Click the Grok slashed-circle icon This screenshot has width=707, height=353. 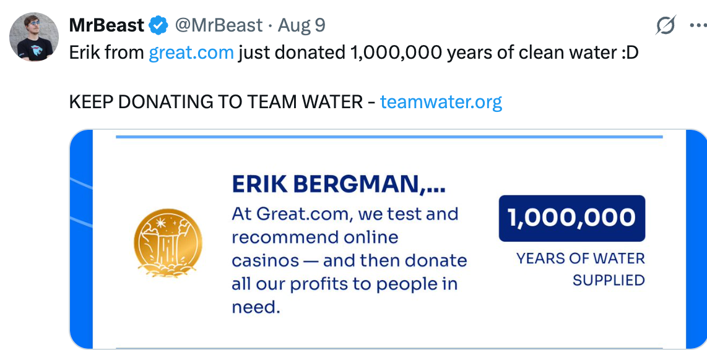pos(666,26)
